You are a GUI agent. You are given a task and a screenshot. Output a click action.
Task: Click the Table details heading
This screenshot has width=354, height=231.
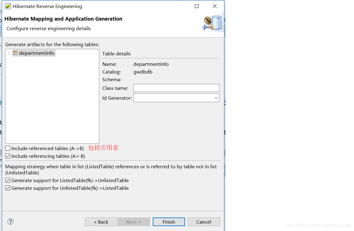116,54
